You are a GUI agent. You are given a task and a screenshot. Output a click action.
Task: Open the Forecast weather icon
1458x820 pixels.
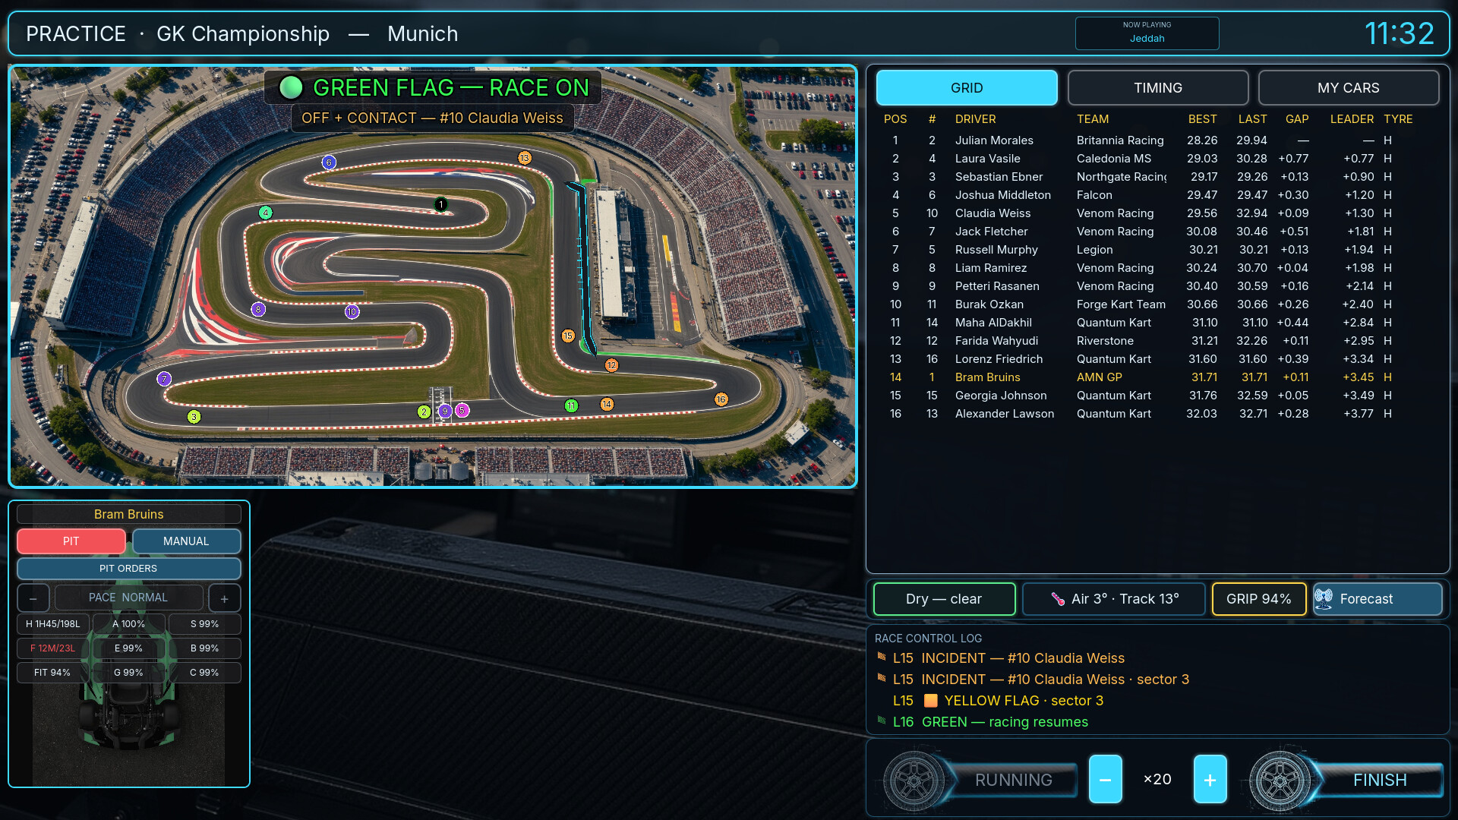1324,599
